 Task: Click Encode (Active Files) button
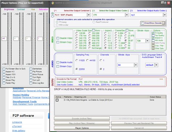click(82, 119)
